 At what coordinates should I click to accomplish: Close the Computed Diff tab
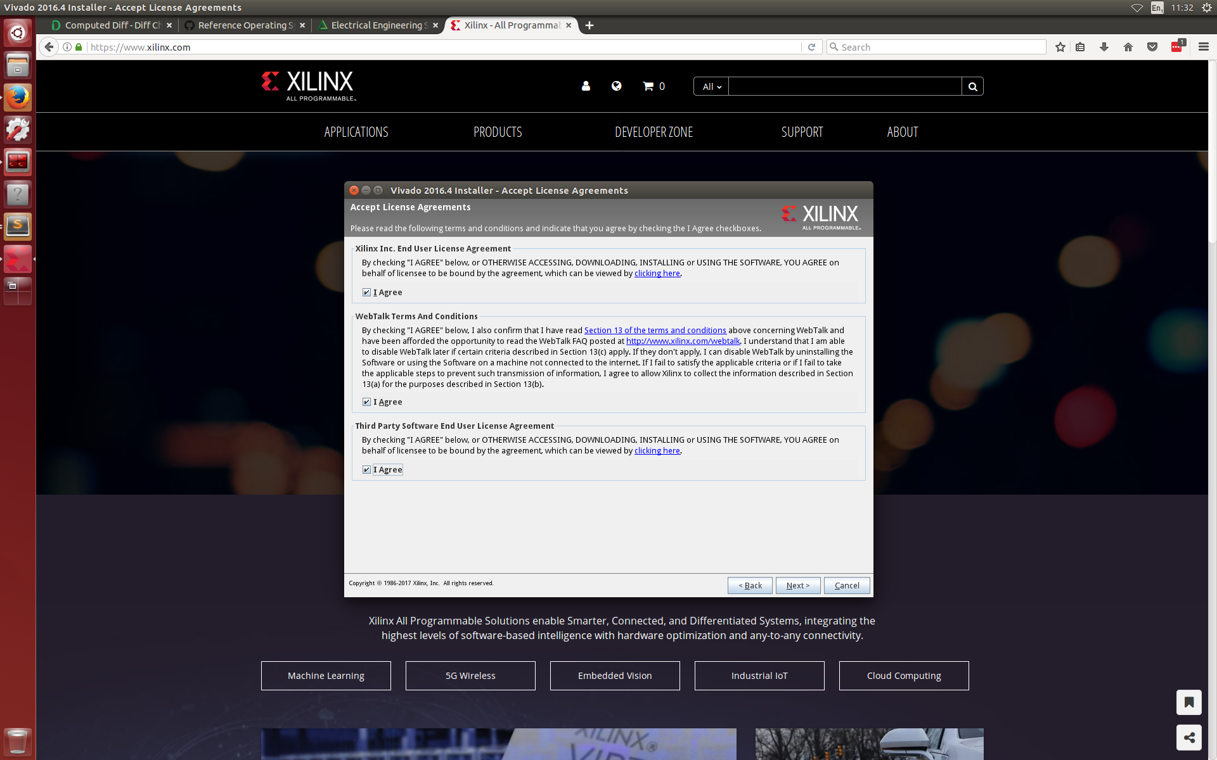[x=169, y=25]
